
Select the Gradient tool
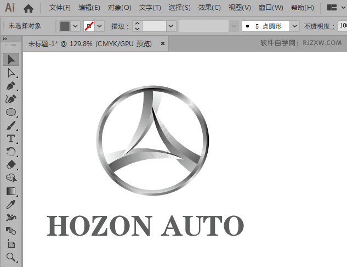click(11, 191)
